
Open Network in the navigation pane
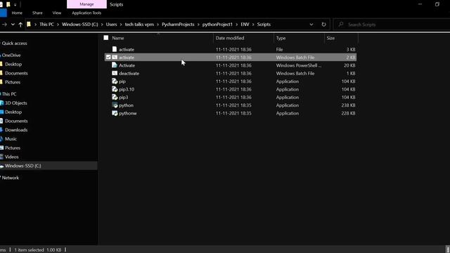click(x=11, y=178)
